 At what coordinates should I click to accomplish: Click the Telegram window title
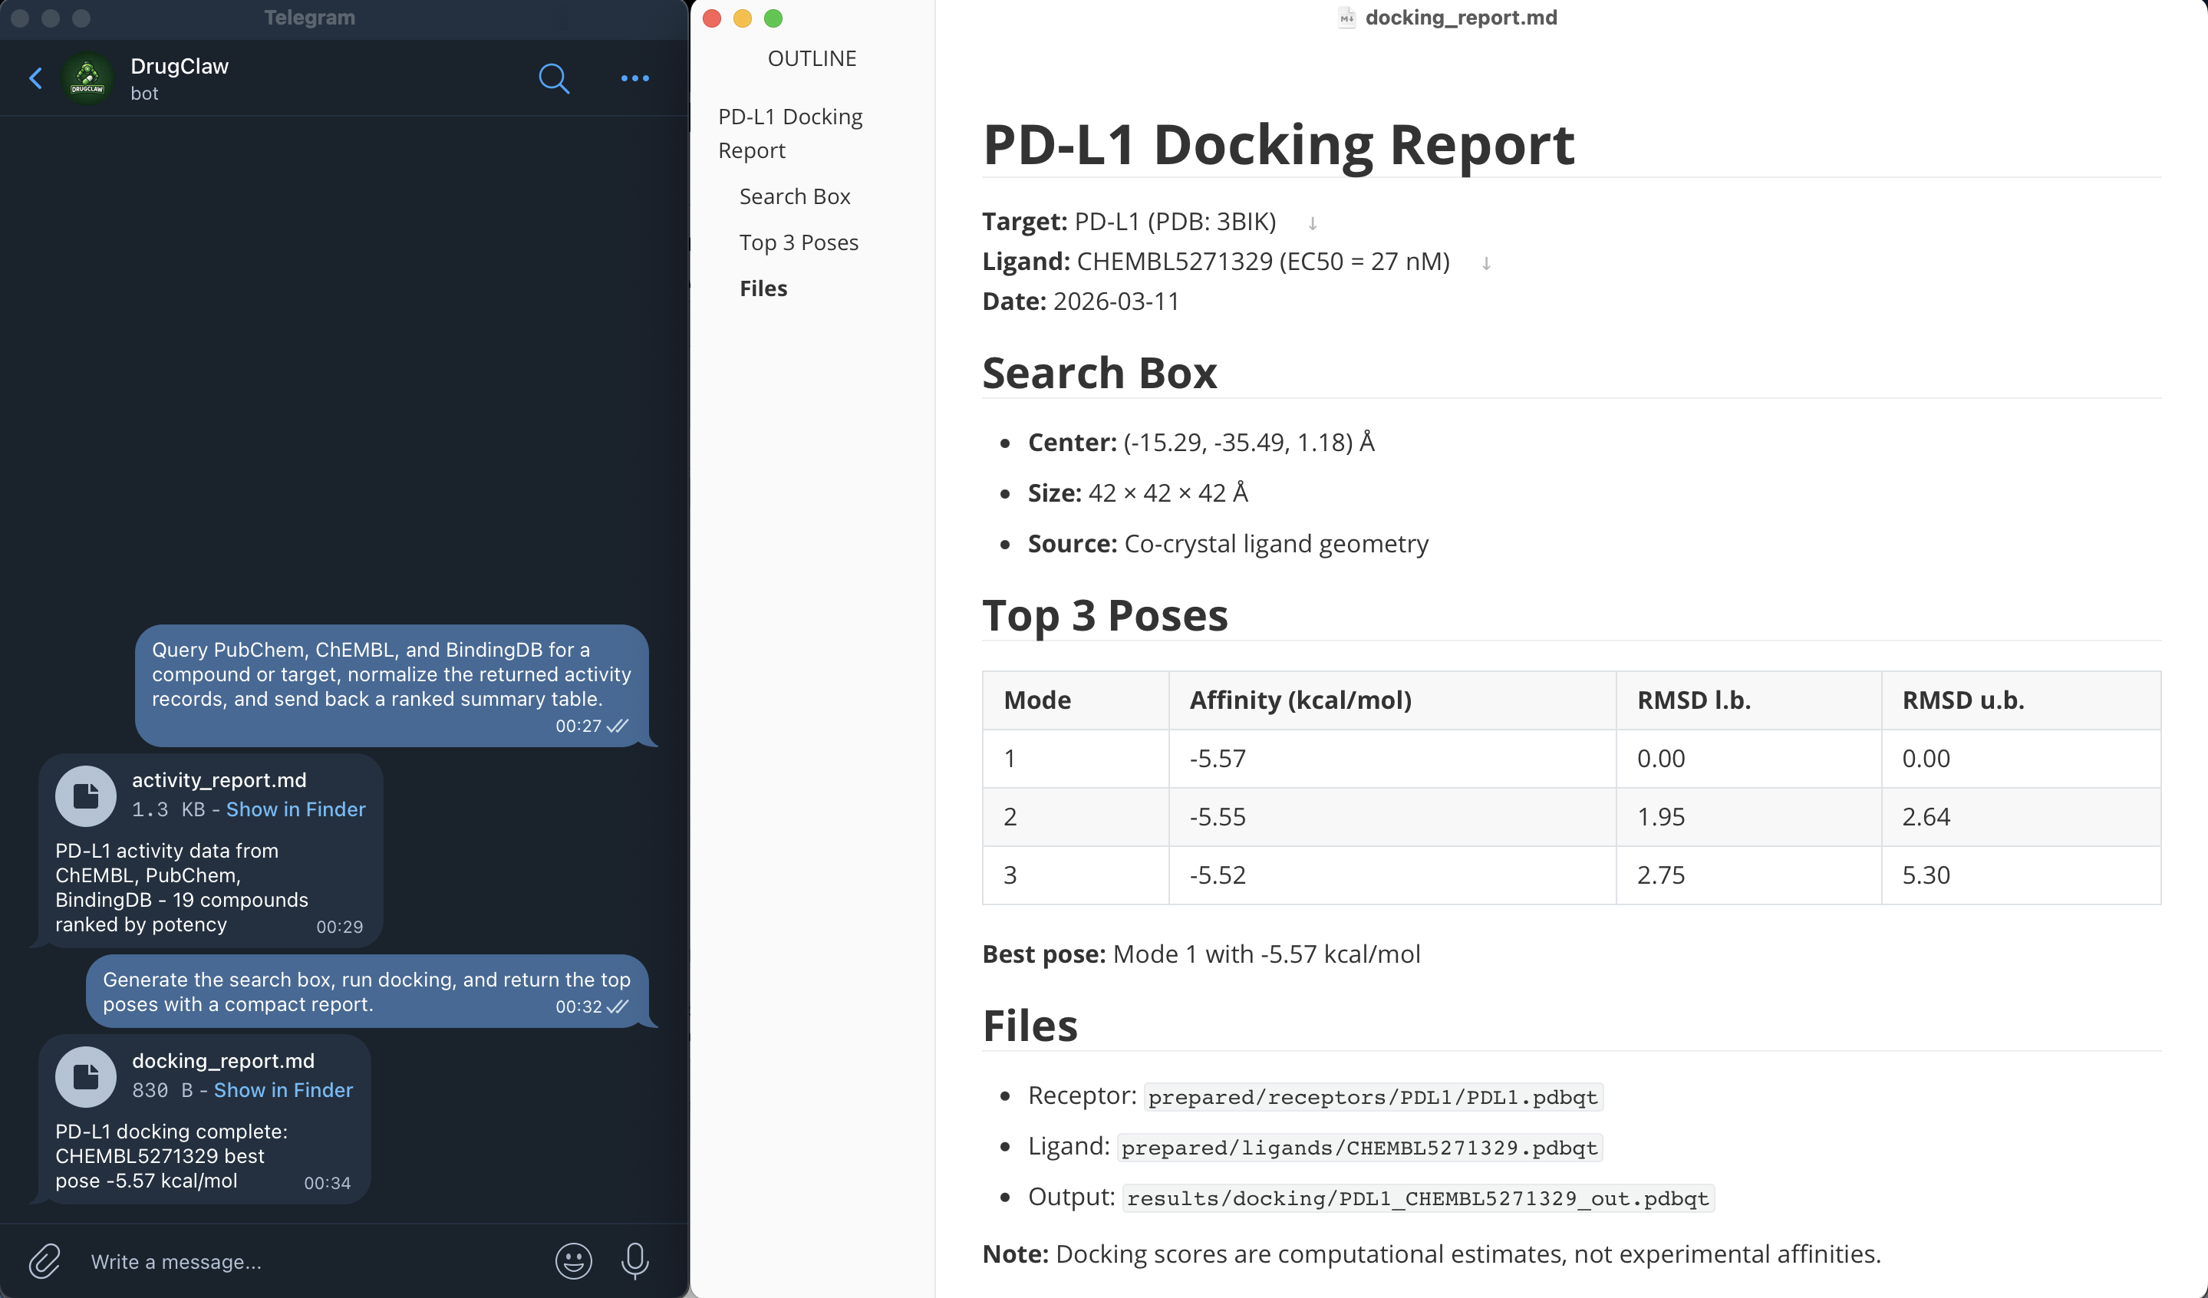[x=309, y=18]
